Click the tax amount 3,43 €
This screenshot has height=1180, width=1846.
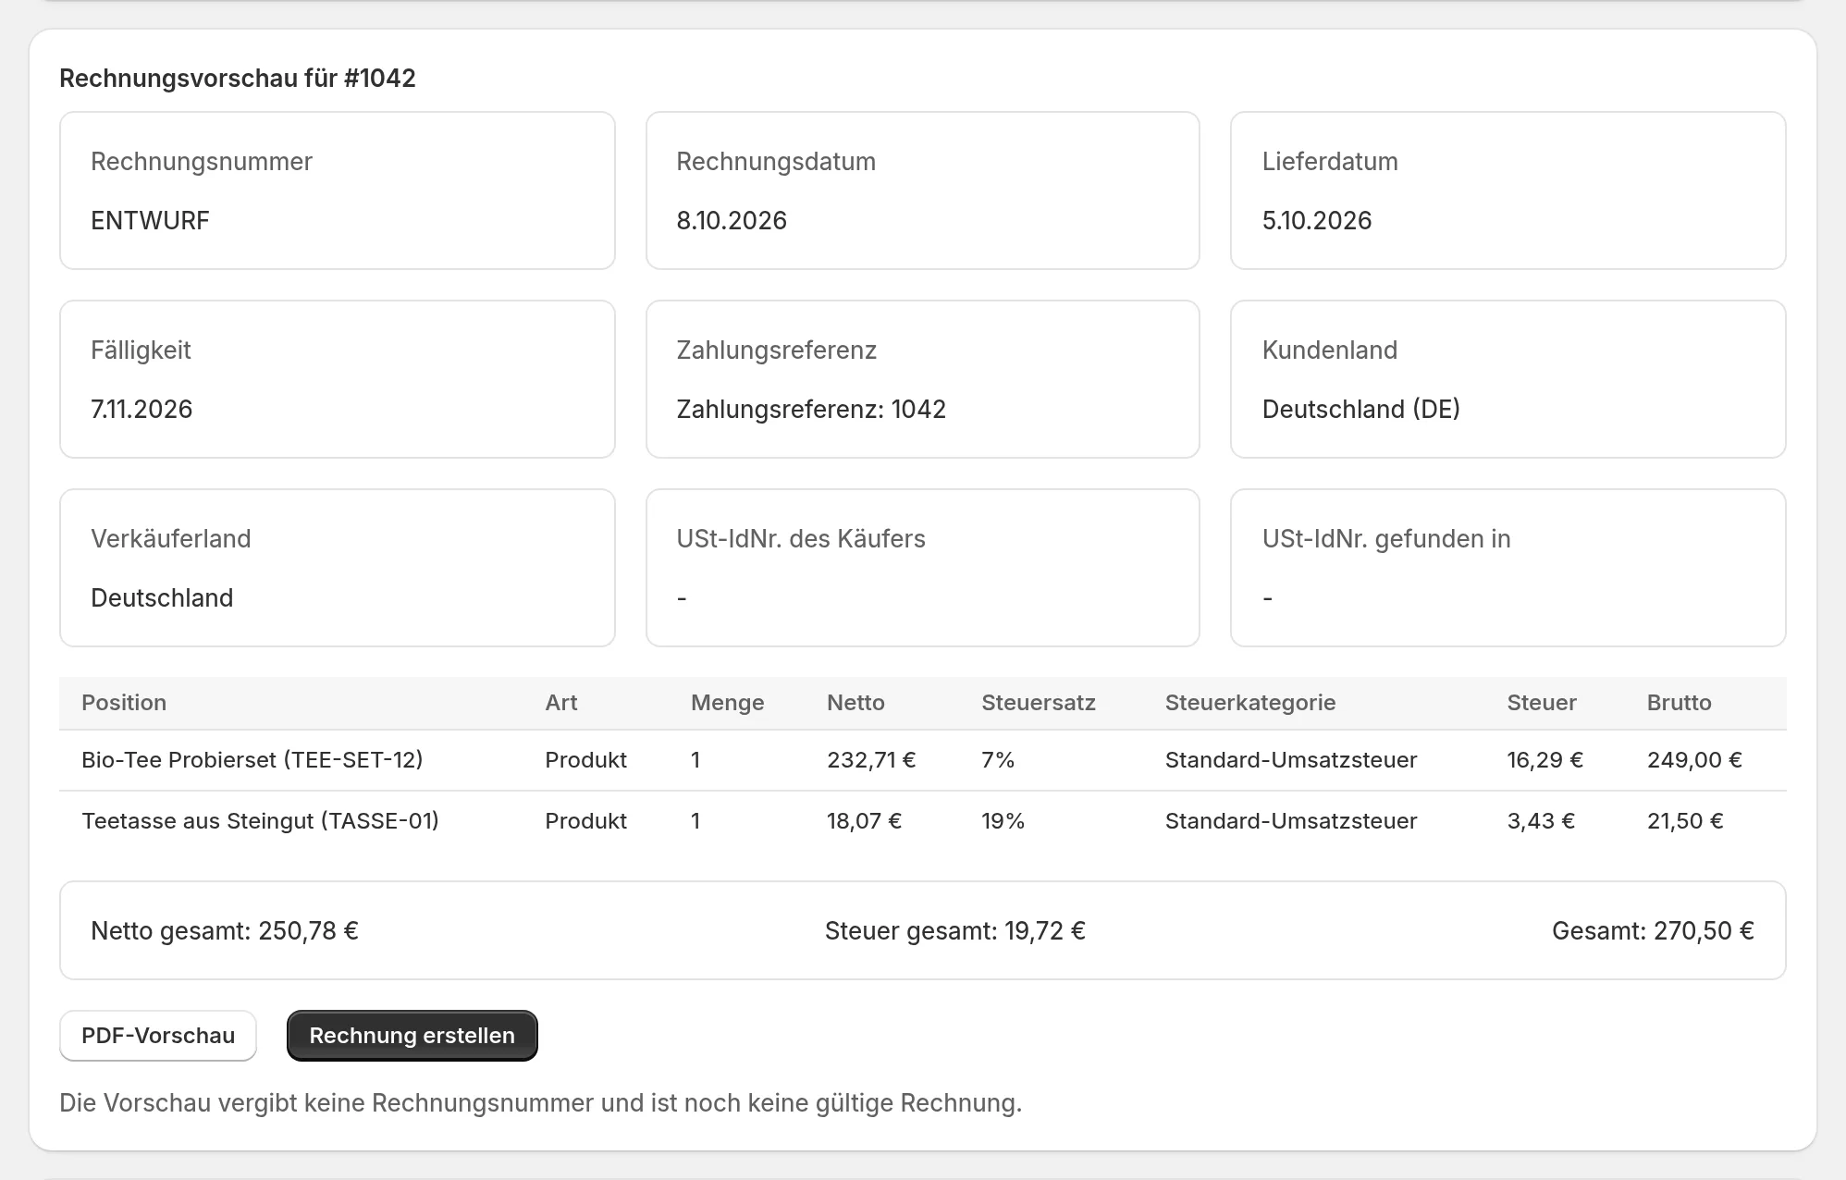[1541, 821]
